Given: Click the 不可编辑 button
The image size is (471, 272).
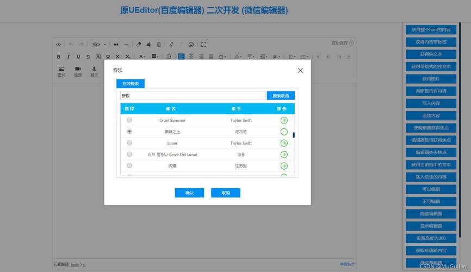Looking at the screenshot, I should point(431,201).
